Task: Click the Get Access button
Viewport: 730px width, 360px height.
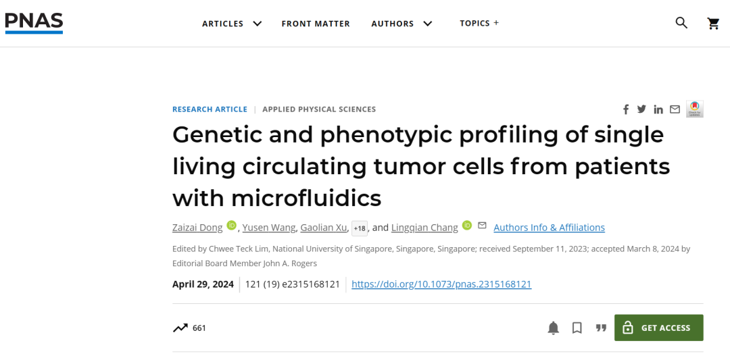Action: coord(658,328)
